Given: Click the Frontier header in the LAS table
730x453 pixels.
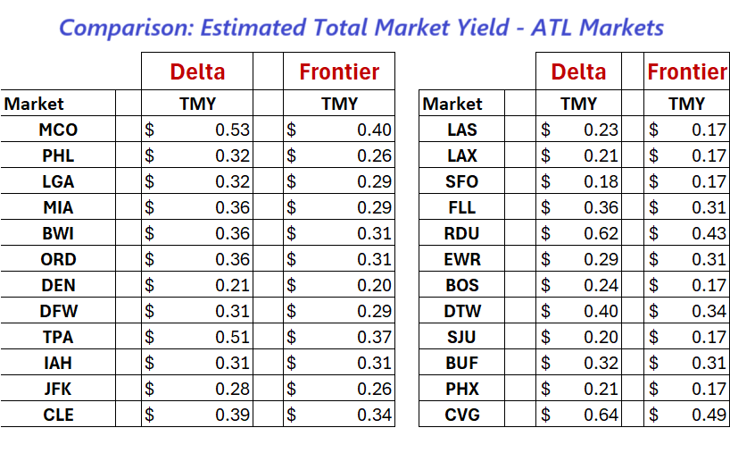Looking at the screenshot, I should (686, 72).
